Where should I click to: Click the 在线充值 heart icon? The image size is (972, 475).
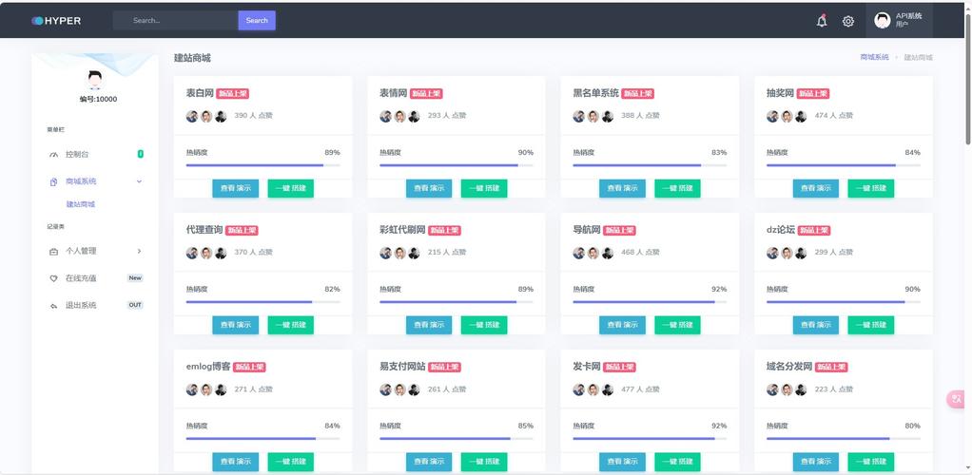[53, 278]
